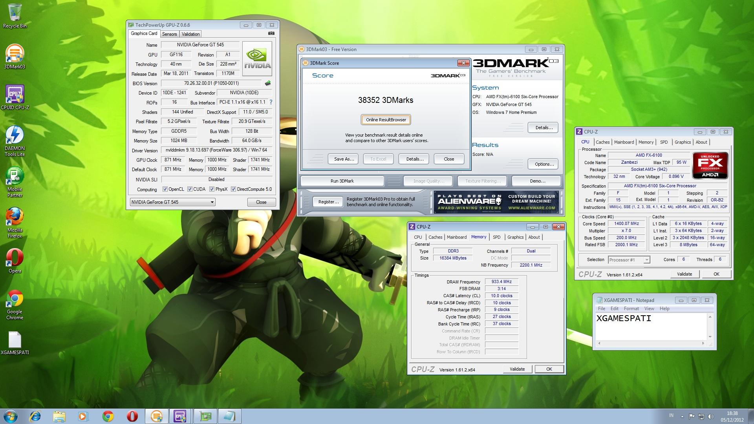This screenshot has width=754, height=424.
Task: Click Chrome icon on the taskbar
Action: point(108,416)
